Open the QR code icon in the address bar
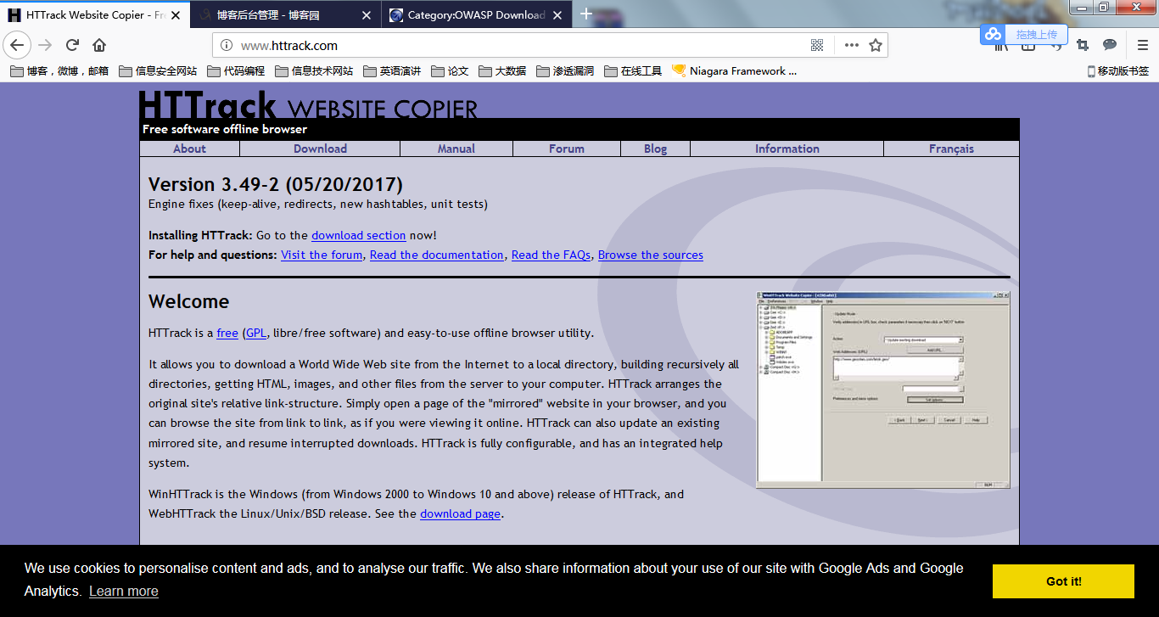1159x617 pixels. click(817, 46)
